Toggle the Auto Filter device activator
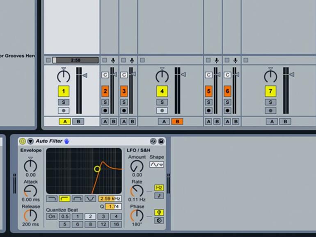 (23, 141)
